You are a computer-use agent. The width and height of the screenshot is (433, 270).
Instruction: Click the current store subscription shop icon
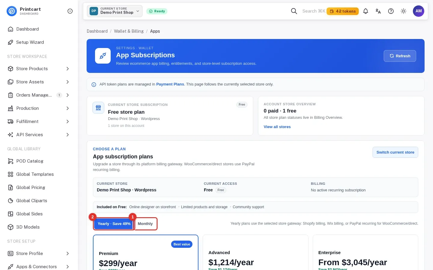(98, 108)
